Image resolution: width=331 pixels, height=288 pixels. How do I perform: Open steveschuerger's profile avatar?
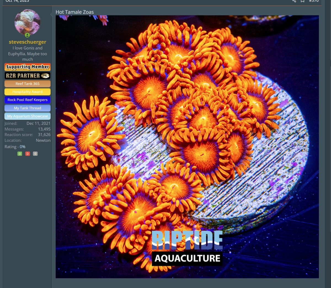pyautogui.click(x=27, y=22)
